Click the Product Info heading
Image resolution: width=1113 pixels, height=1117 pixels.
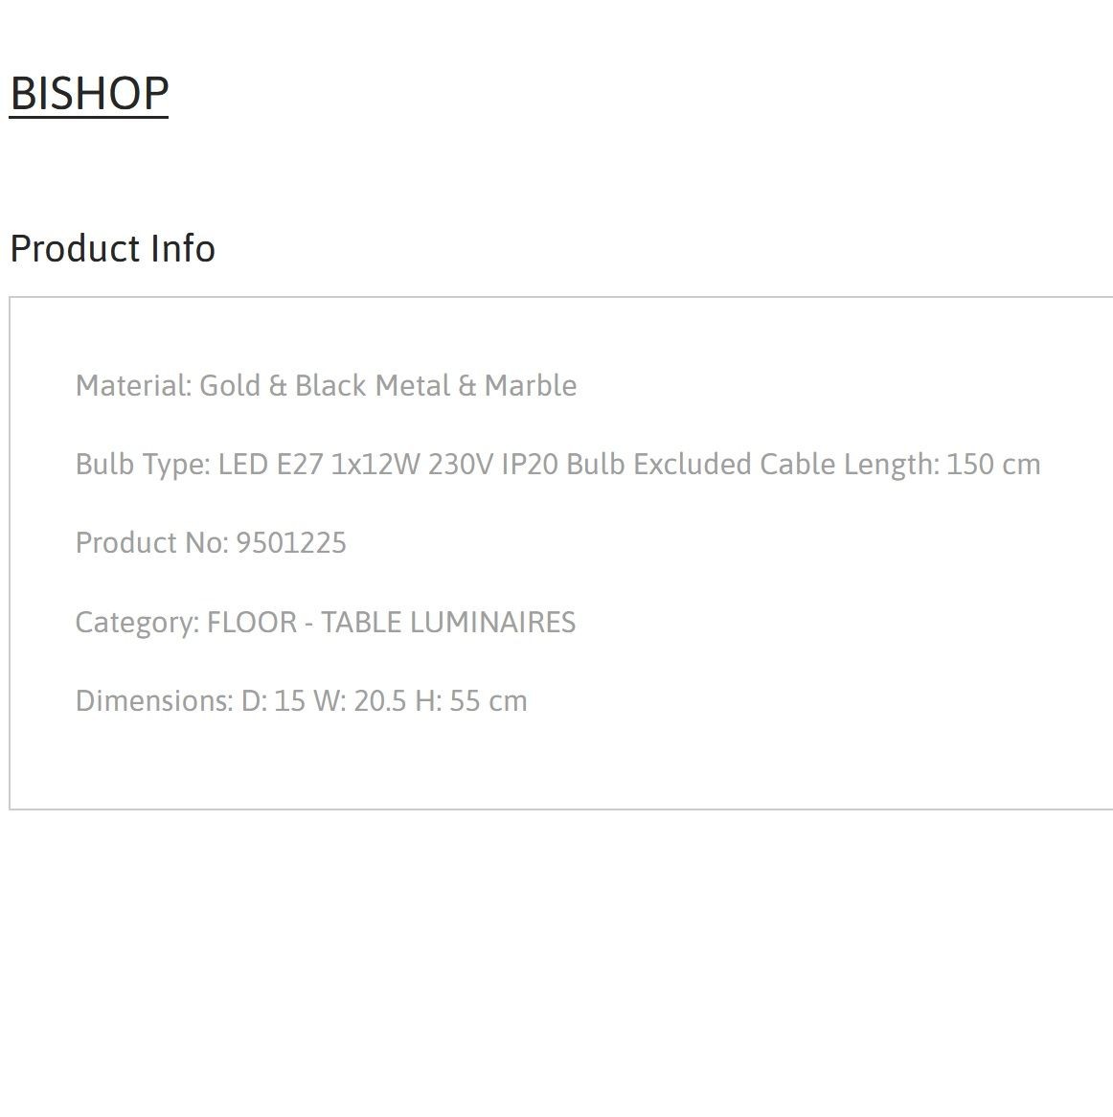pyautogui.click(x=112, y=249)
